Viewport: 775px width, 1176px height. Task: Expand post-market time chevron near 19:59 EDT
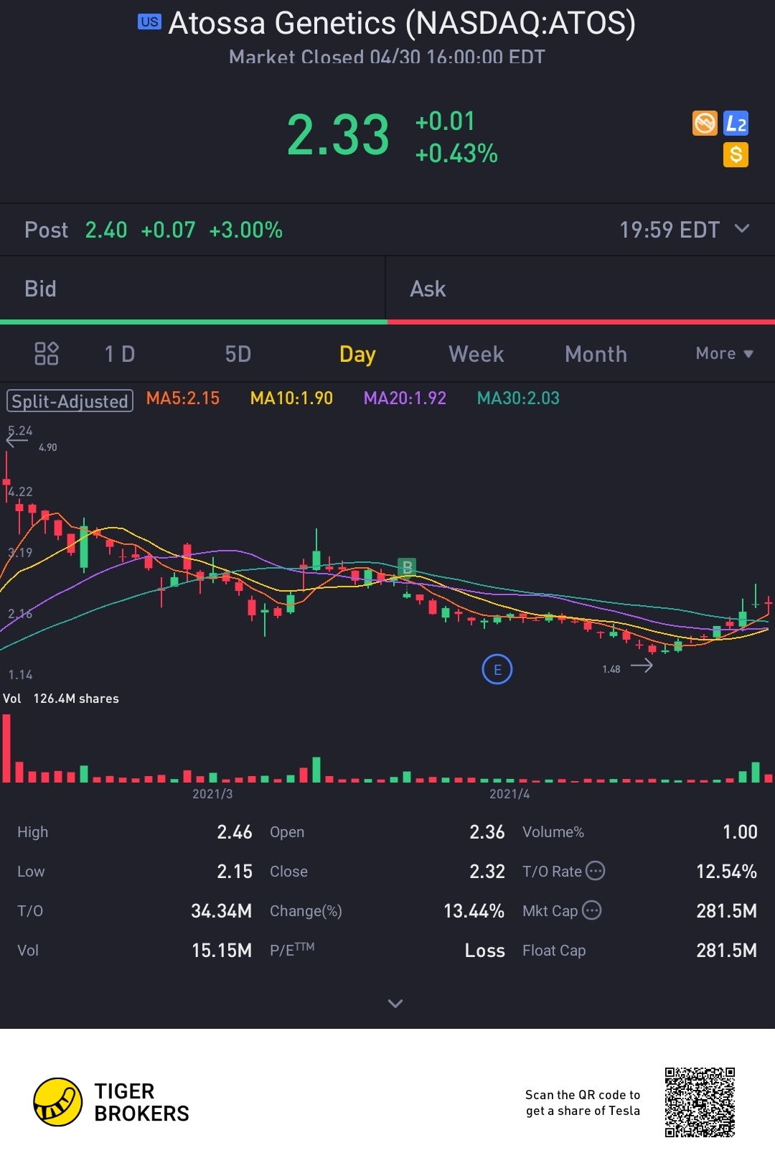pos(742,228)
